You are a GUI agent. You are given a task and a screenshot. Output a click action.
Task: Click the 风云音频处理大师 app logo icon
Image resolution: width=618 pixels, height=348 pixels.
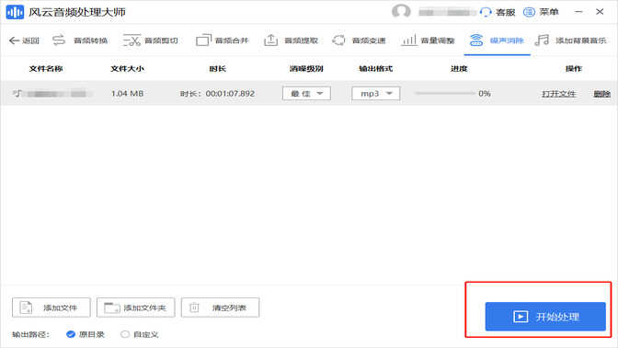[x=15, y=12]
